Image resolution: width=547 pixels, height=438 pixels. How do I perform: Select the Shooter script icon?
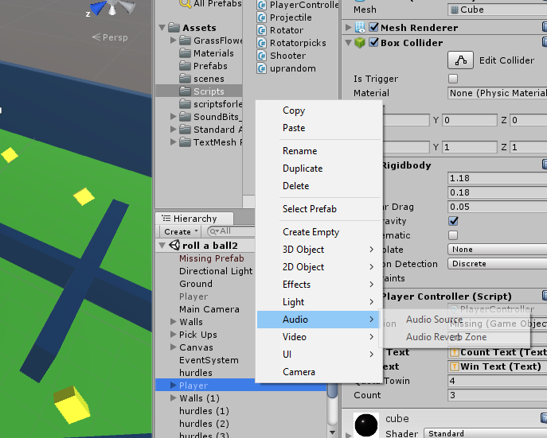261,56
